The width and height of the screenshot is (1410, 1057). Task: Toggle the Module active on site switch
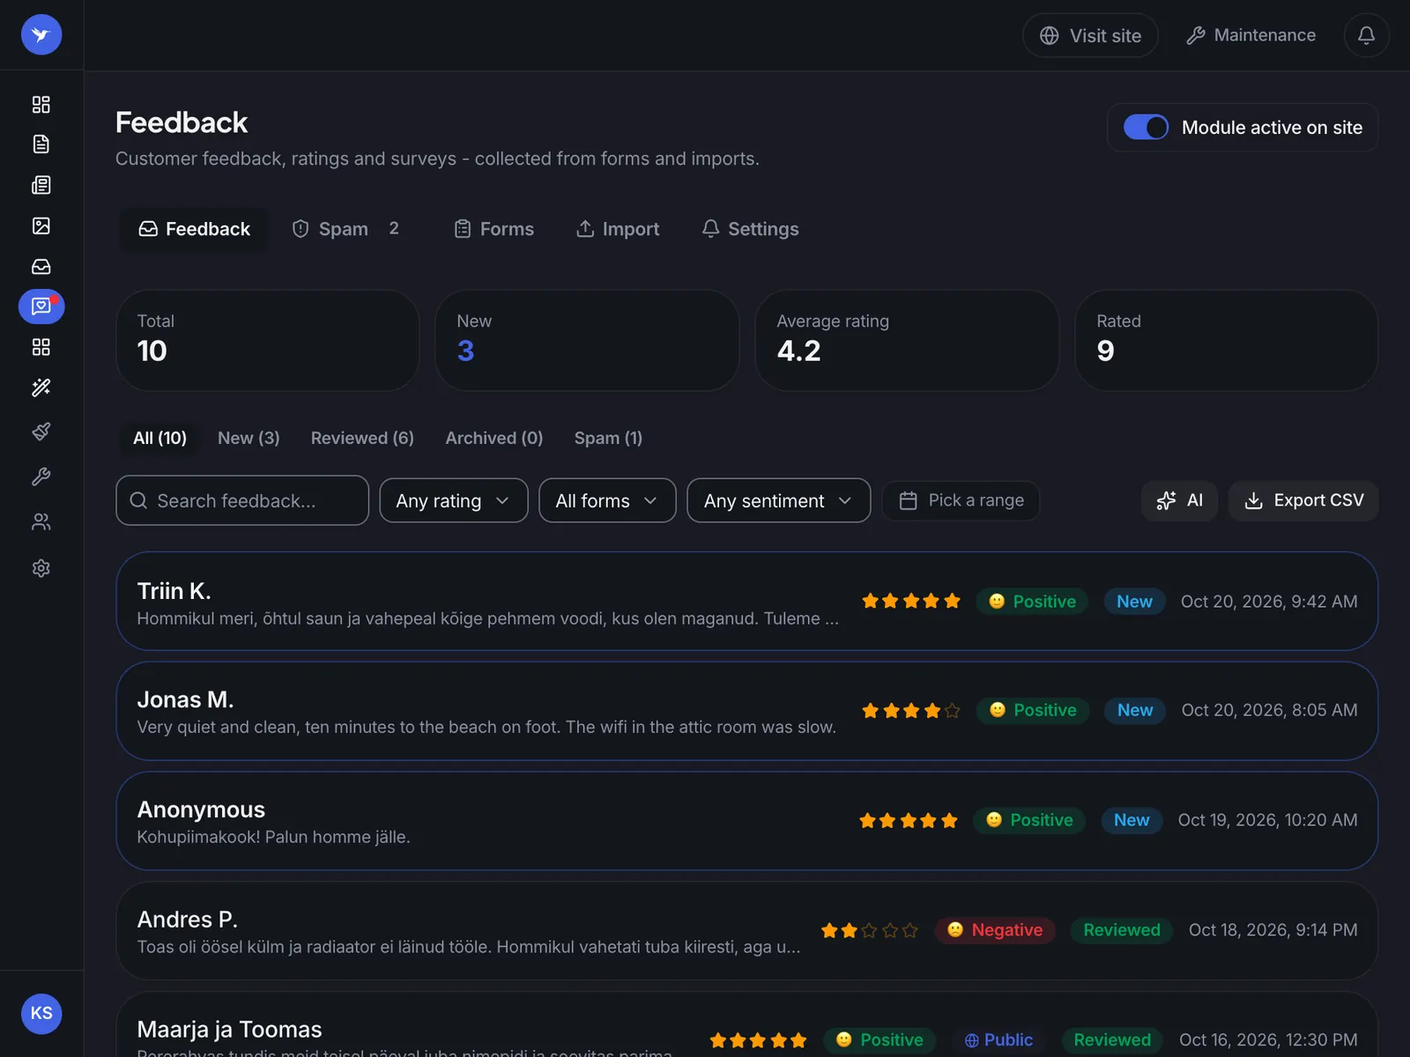(x=1146, y=128)
